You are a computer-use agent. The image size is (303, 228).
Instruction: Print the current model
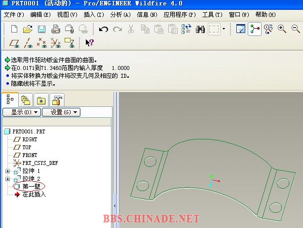point(56,29)
